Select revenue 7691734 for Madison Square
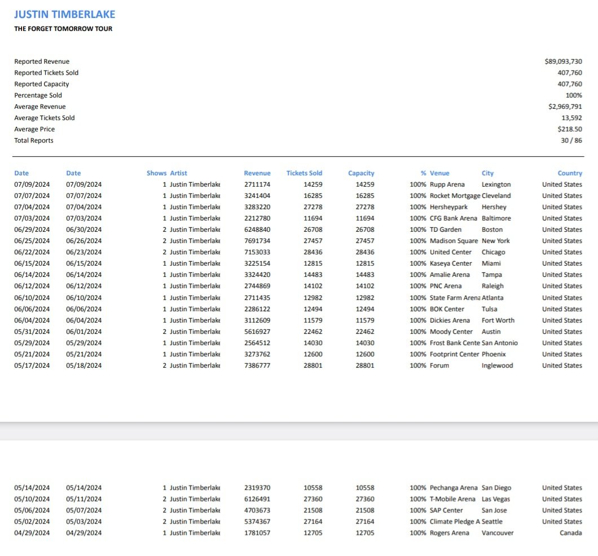The image size is (598, 556). tap(257, 241)
